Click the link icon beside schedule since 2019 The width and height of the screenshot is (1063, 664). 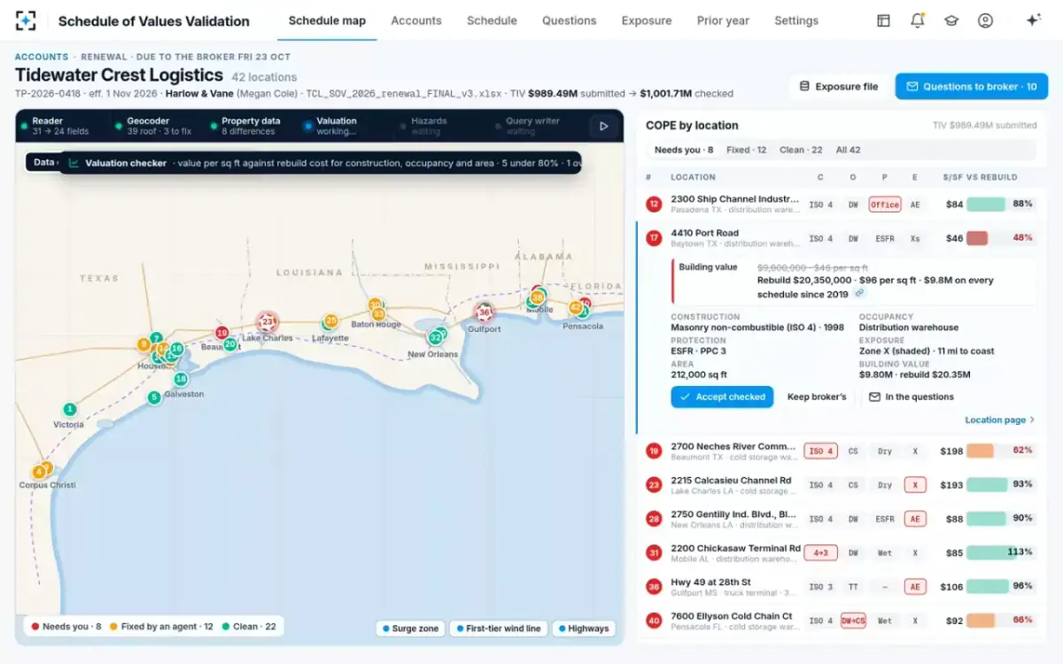(x=859, y=293)
